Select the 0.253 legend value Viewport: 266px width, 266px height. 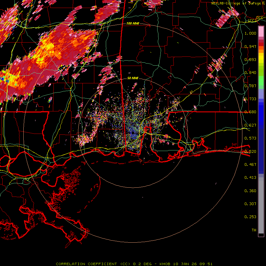click(x=250, y=217)
